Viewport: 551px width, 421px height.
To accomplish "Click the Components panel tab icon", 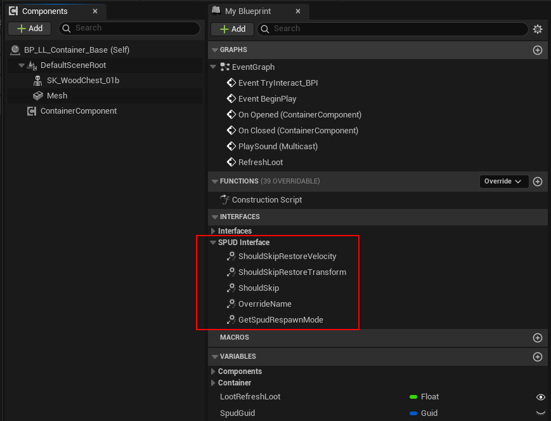I will coord(13,11).
